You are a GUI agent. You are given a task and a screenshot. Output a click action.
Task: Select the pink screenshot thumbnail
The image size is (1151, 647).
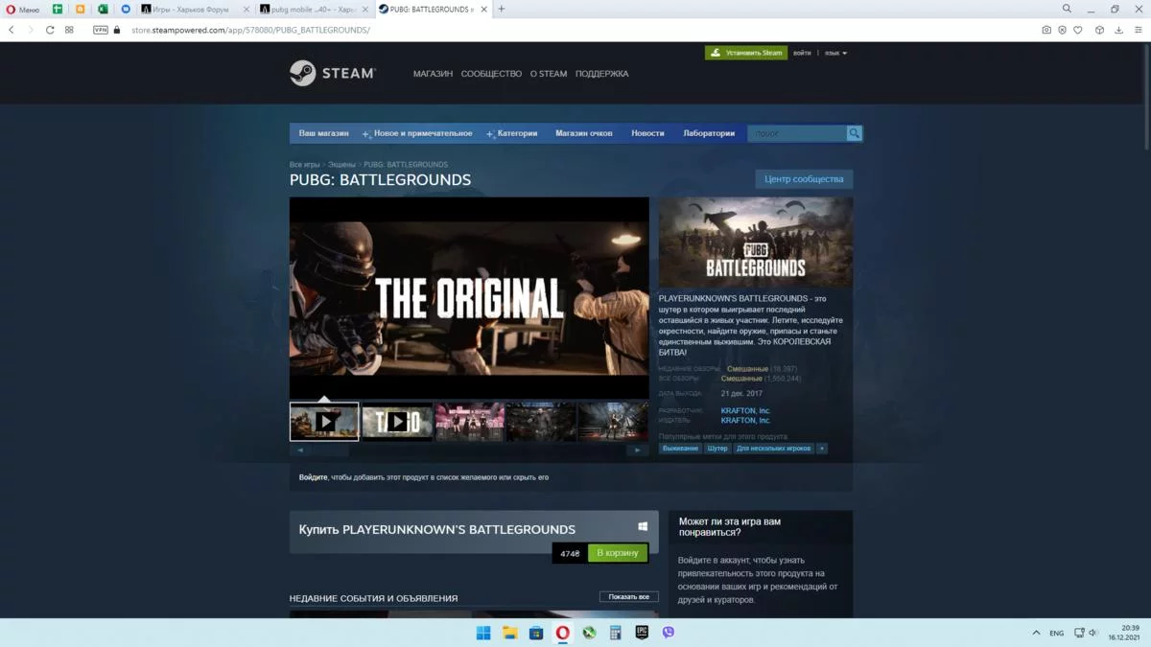(470, 422)
